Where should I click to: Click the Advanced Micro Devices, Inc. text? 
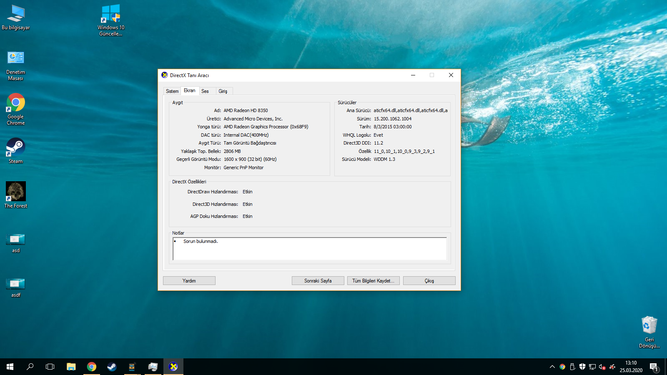[x=253, y=119]
